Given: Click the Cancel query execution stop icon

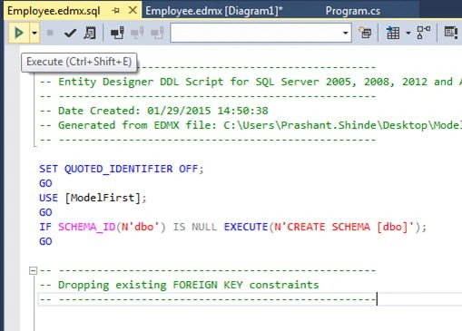Looking at the screenshot, I should [x=50, y=33].
